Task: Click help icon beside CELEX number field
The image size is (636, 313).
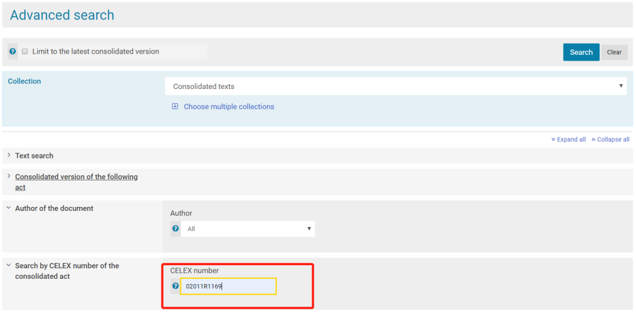Action: click(175, 286)
